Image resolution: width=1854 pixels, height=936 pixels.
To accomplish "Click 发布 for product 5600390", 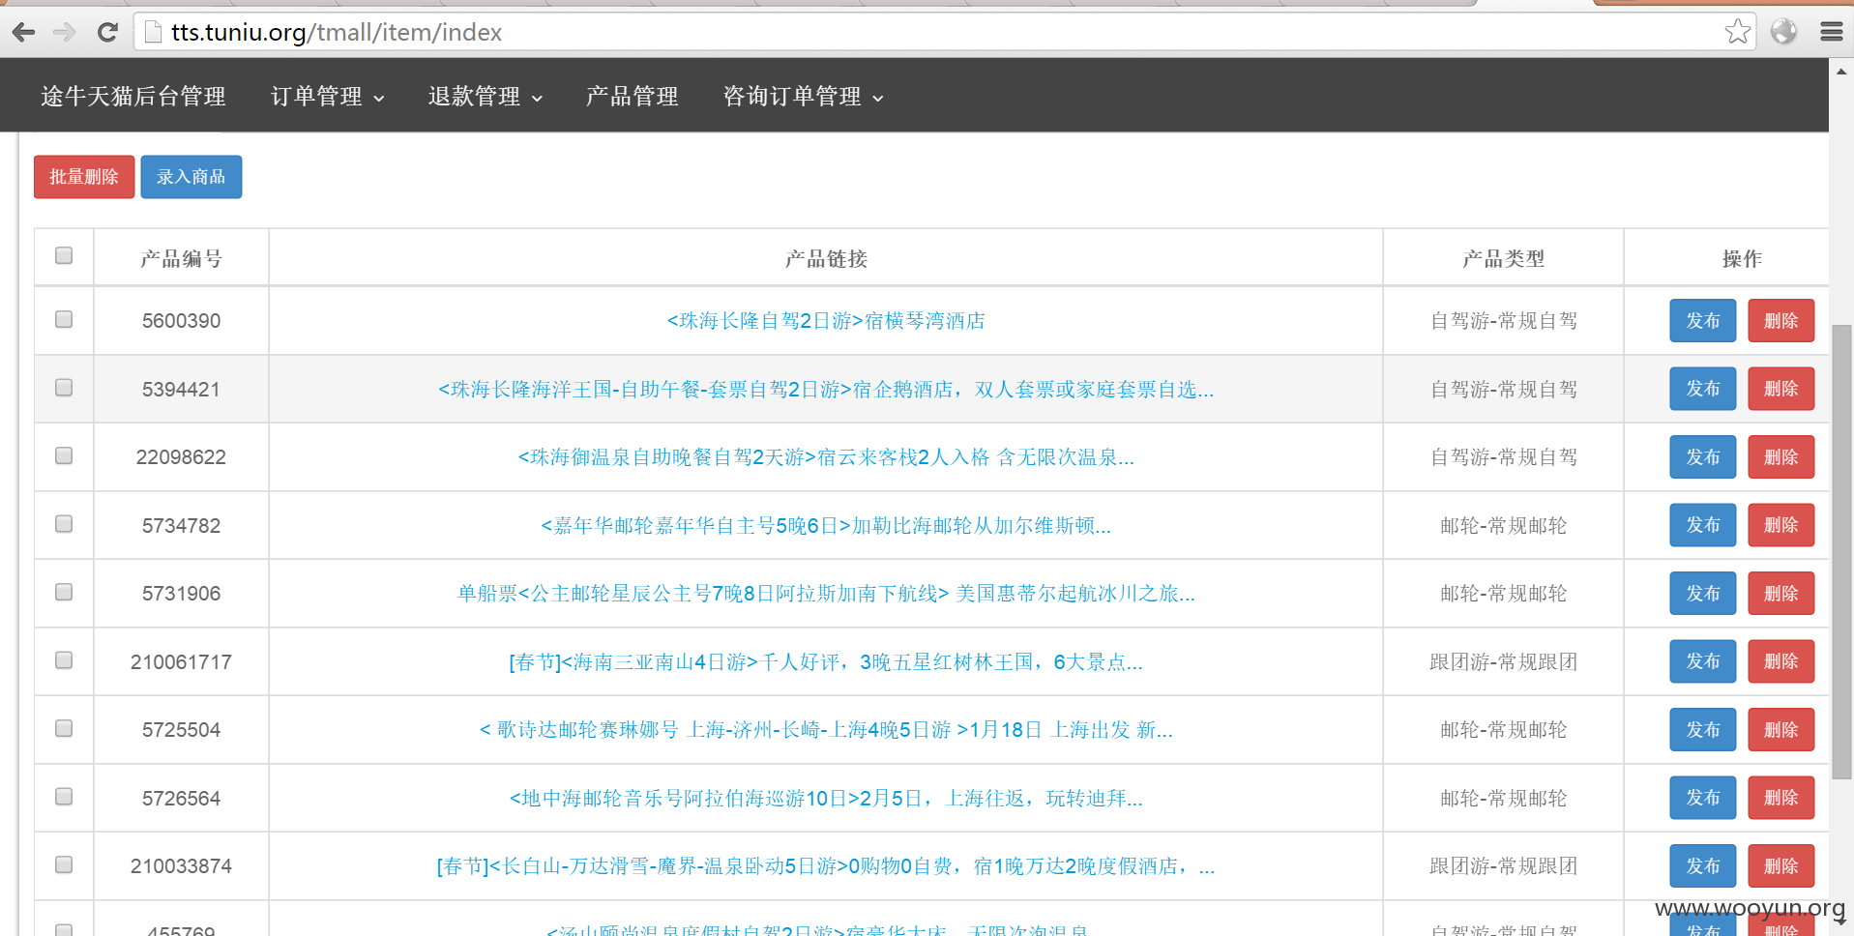I will [x=1703, y=321].
